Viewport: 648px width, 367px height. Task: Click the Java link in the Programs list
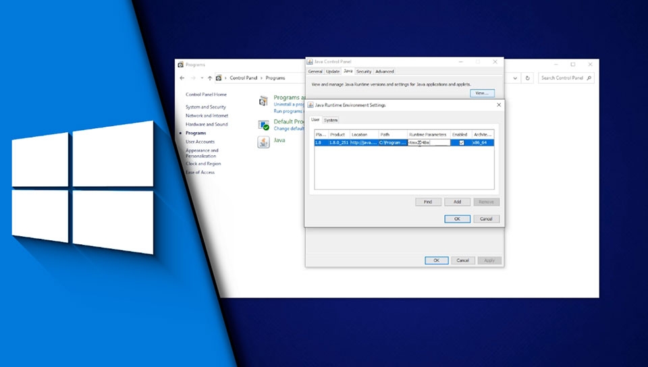[x=279, y=140]
